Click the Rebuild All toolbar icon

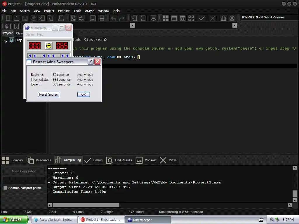coord(191,18)
